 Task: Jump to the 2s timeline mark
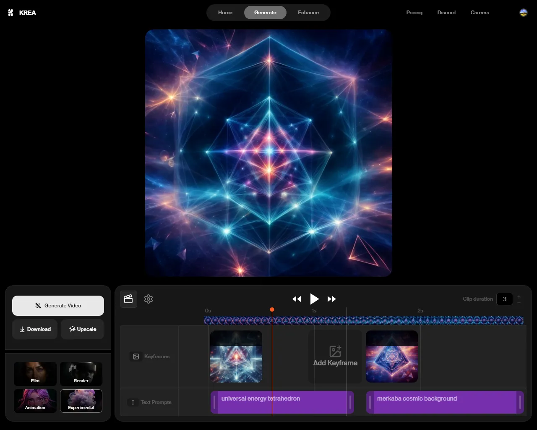point(420,311)
